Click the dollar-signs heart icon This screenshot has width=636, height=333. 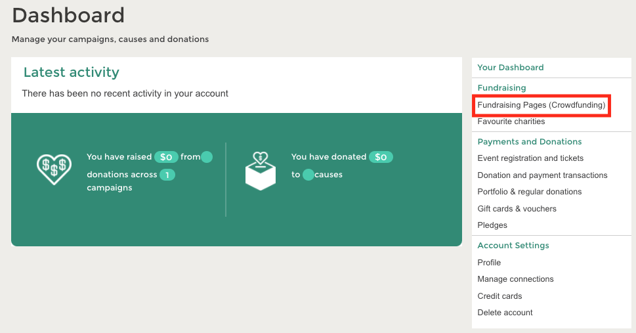(54, 169)
